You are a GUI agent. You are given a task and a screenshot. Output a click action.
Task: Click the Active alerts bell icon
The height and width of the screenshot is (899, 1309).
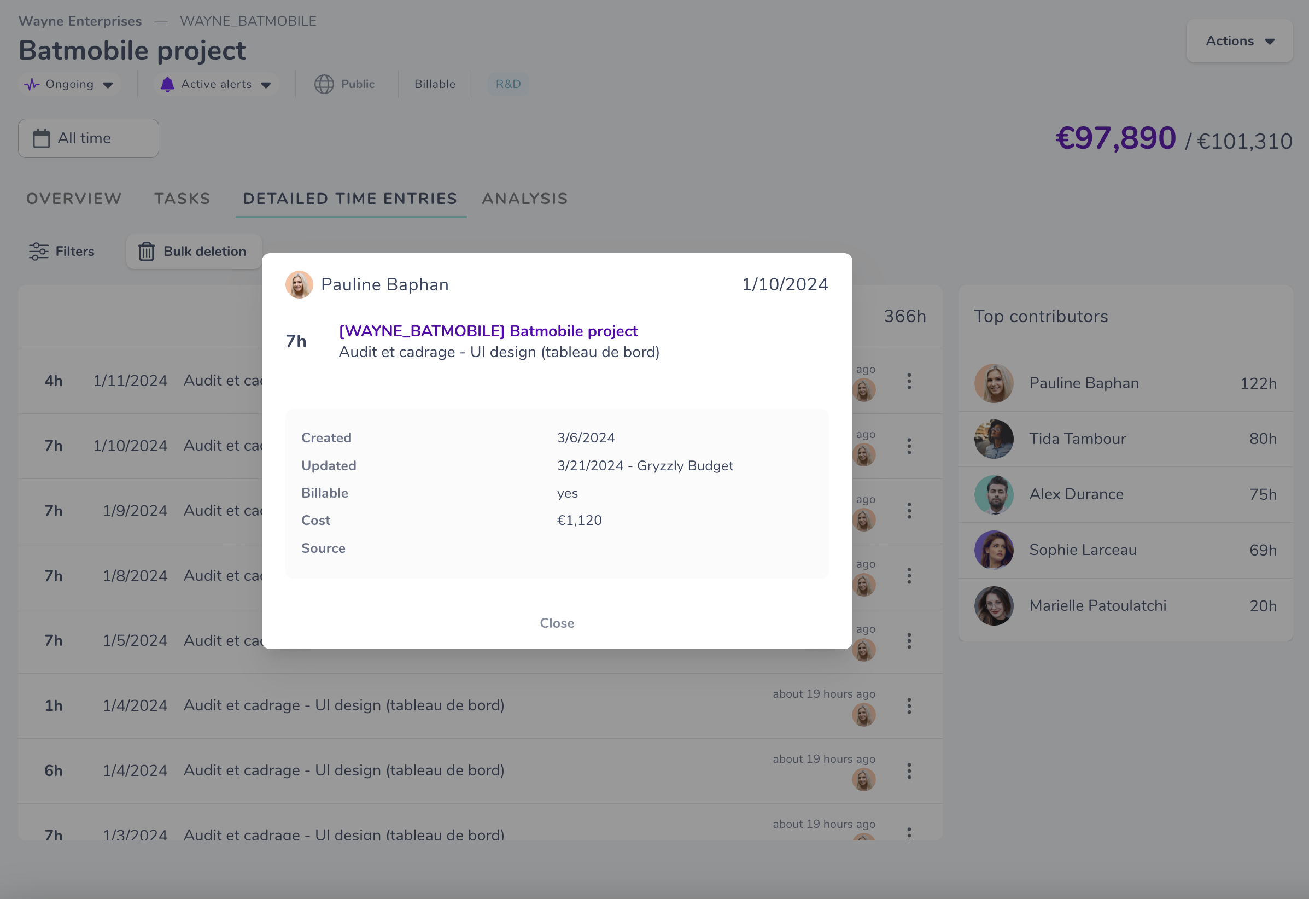point(167,85)
